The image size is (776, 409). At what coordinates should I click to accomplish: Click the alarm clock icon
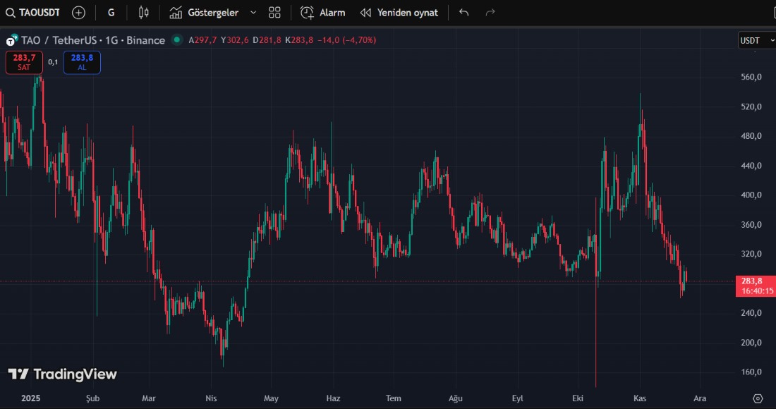point(307,13)
